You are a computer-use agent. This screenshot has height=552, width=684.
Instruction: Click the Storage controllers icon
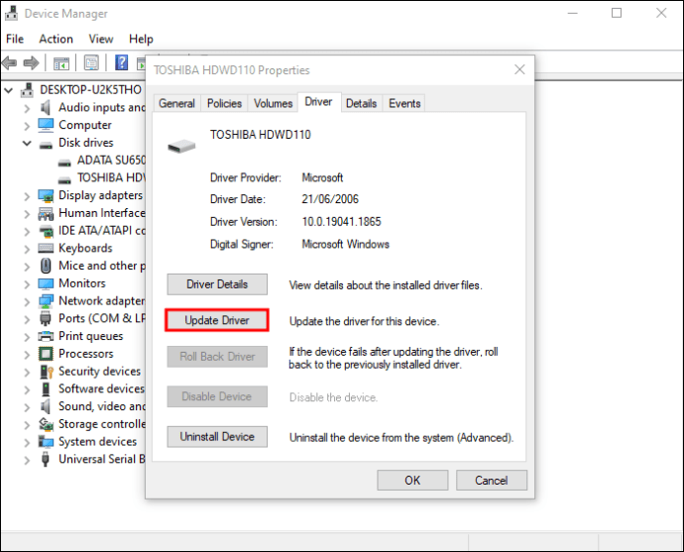pyautogui.click(x=46, y=424)
